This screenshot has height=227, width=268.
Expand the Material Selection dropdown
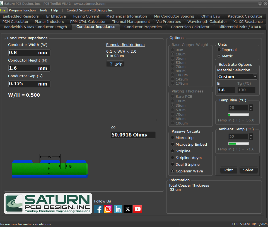(x=255, y=77)
